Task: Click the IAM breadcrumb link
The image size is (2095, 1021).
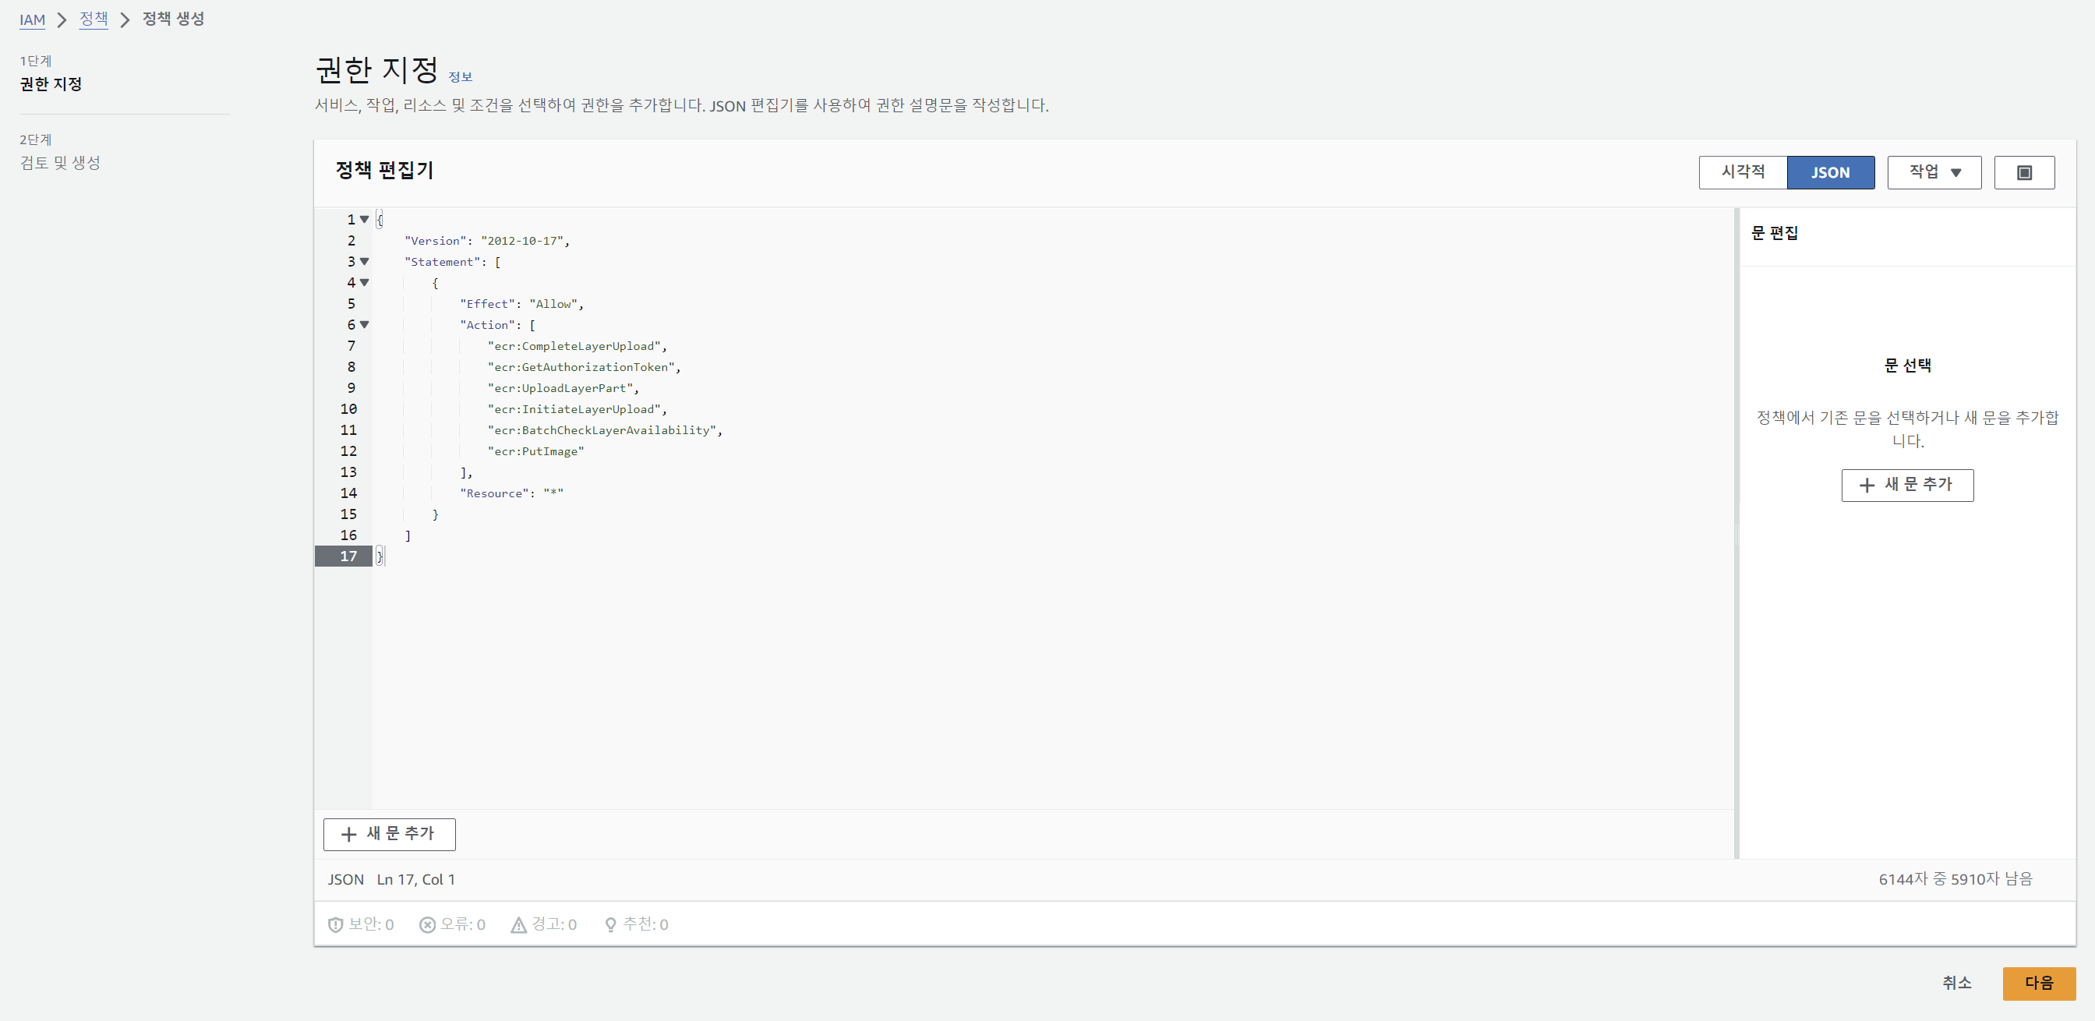Action: coord(33,19)
